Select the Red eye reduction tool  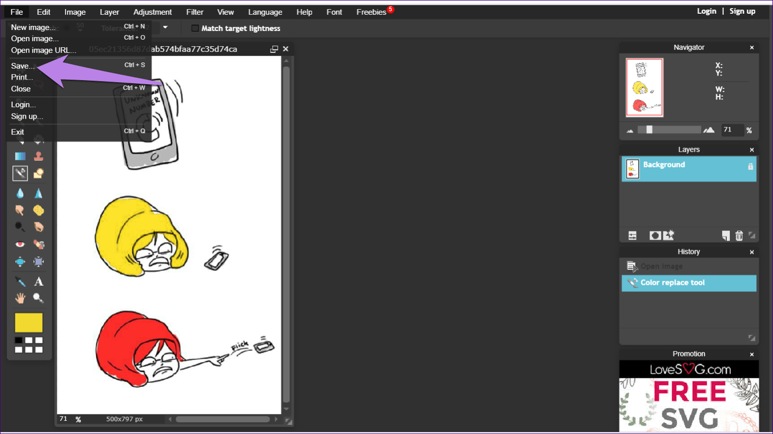pyautogui.click(x=20, y=244)
